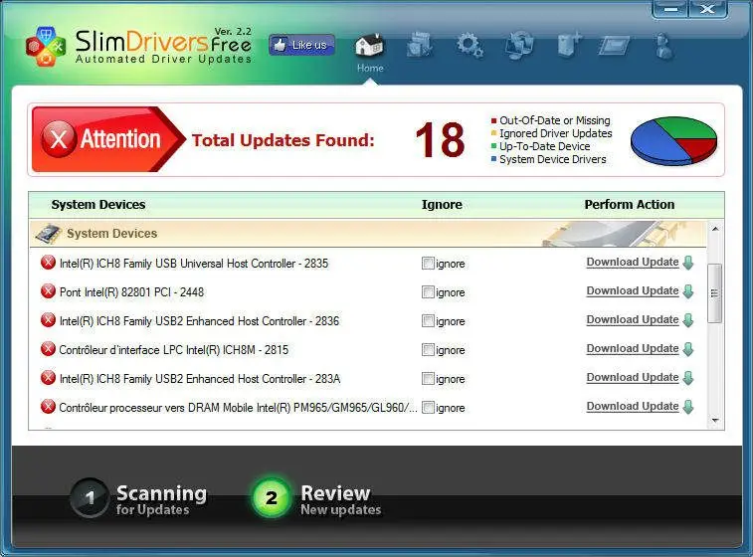Click the System Devices group row
The width and height of the screenshot is (753, 557).
pyautogui.click(x=368, y=234)
